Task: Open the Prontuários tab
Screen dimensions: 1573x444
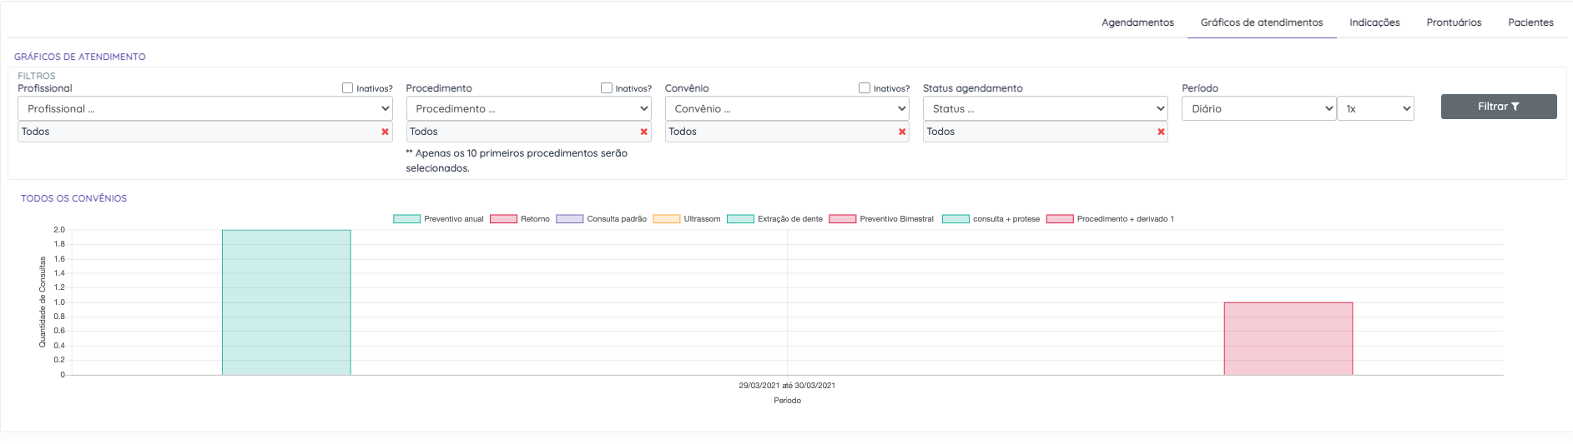Action: tap(1454, 22)
